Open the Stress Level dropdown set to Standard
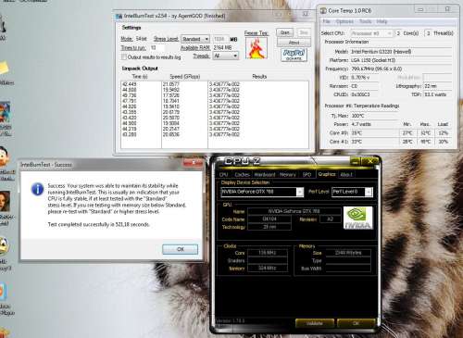This screenshot has width=463, height=338. pos(195,39)
